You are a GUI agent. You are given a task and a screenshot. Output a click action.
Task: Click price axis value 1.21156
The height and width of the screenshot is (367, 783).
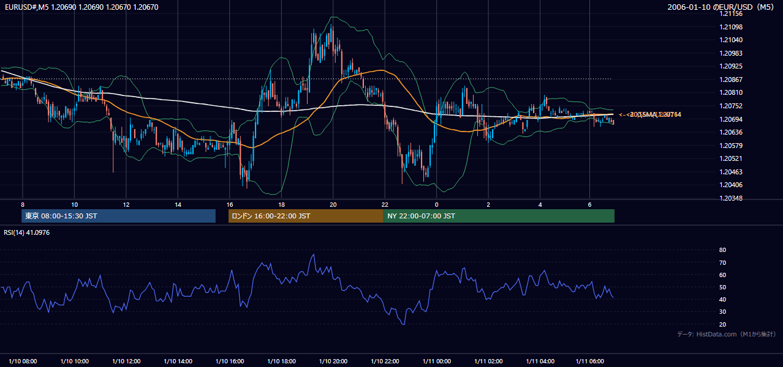(731, 14)
